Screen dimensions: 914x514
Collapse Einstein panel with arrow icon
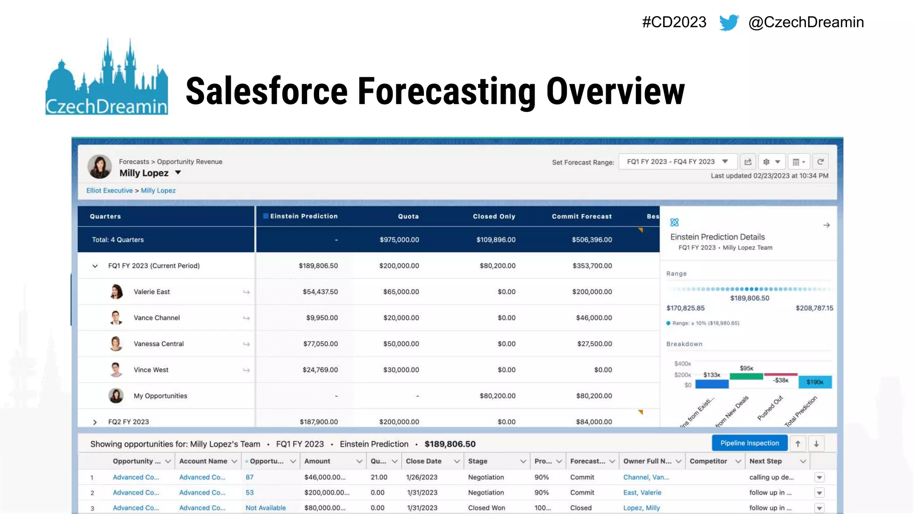coord(826,225)
